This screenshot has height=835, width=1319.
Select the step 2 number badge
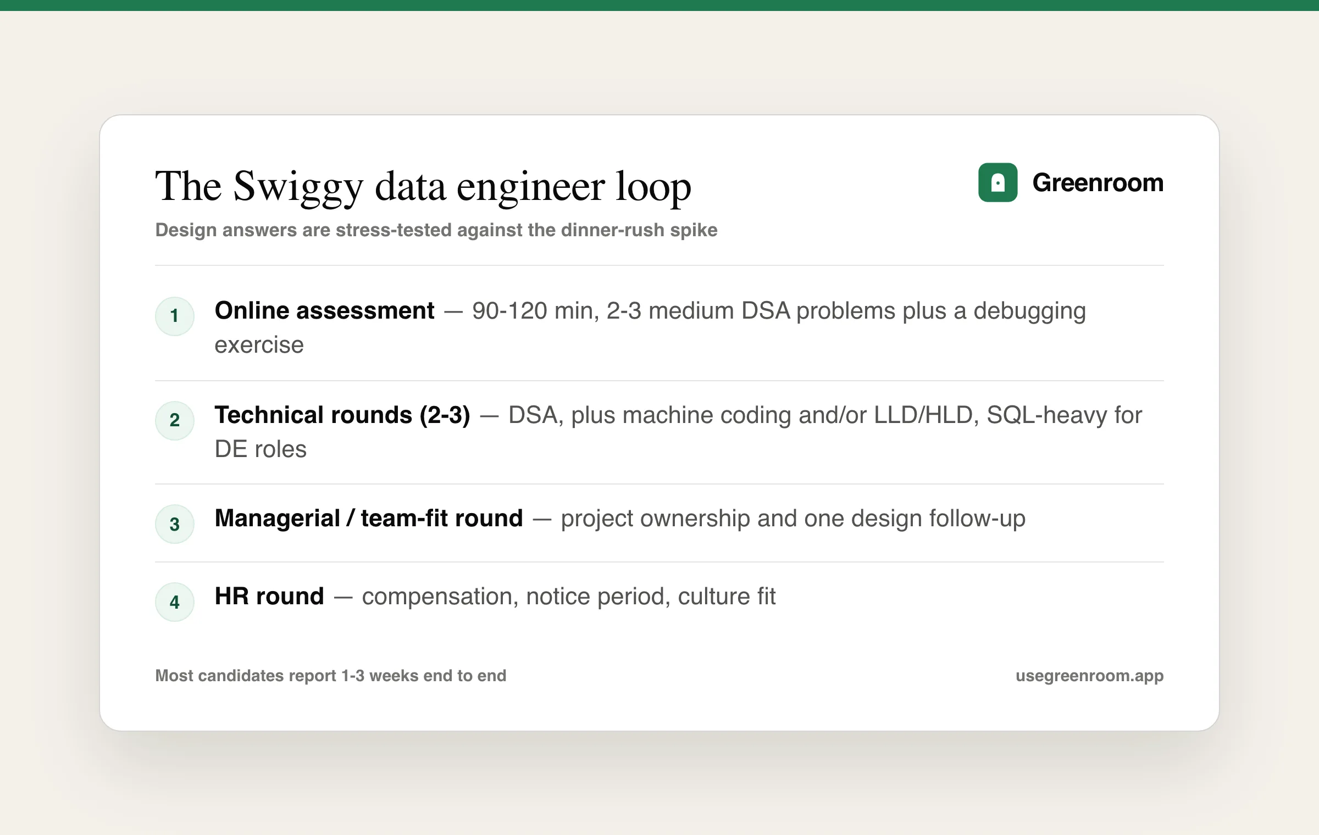point(175,420)
